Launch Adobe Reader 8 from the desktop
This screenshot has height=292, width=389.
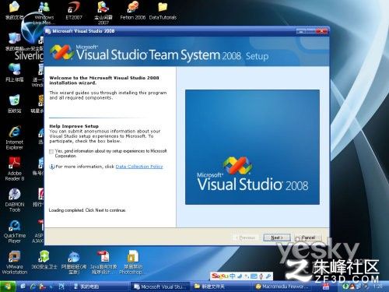(x=14, y=169)
